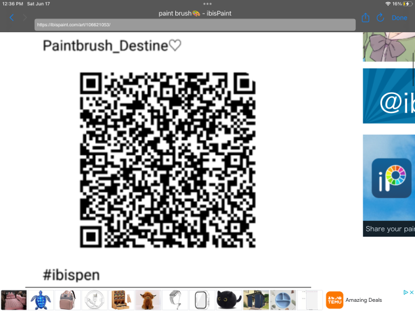This screenshot has height=311, width=415.
Task: Open the #ibispen hashtag link
Action: (71, 275)
